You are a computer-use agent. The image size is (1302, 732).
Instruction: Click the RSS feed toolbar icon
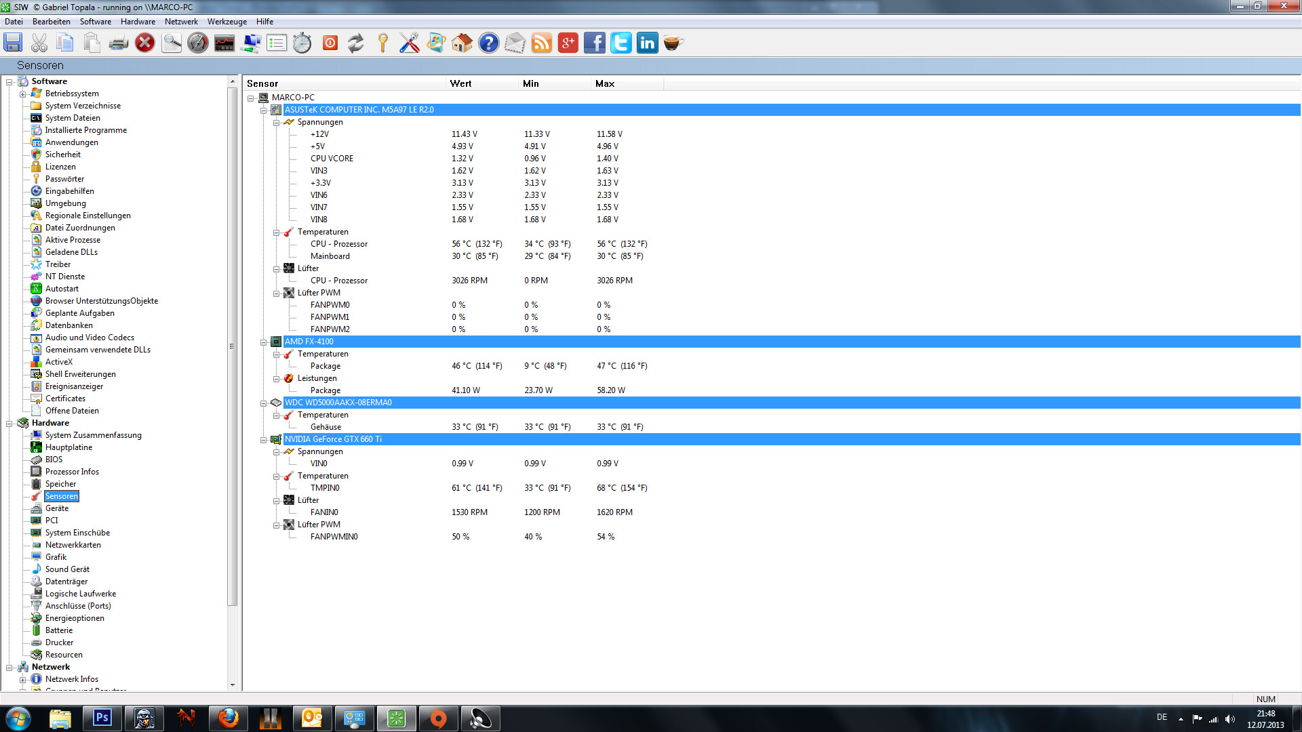pos(541,43)
